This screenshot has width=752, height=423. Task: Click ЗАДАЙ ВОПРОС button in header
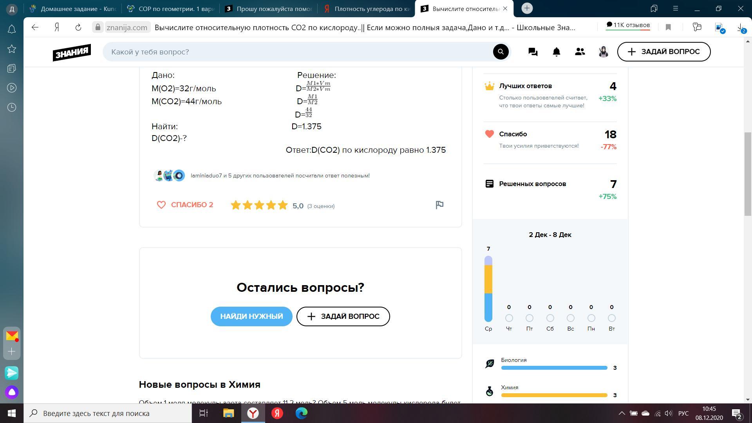pos(663,52)
